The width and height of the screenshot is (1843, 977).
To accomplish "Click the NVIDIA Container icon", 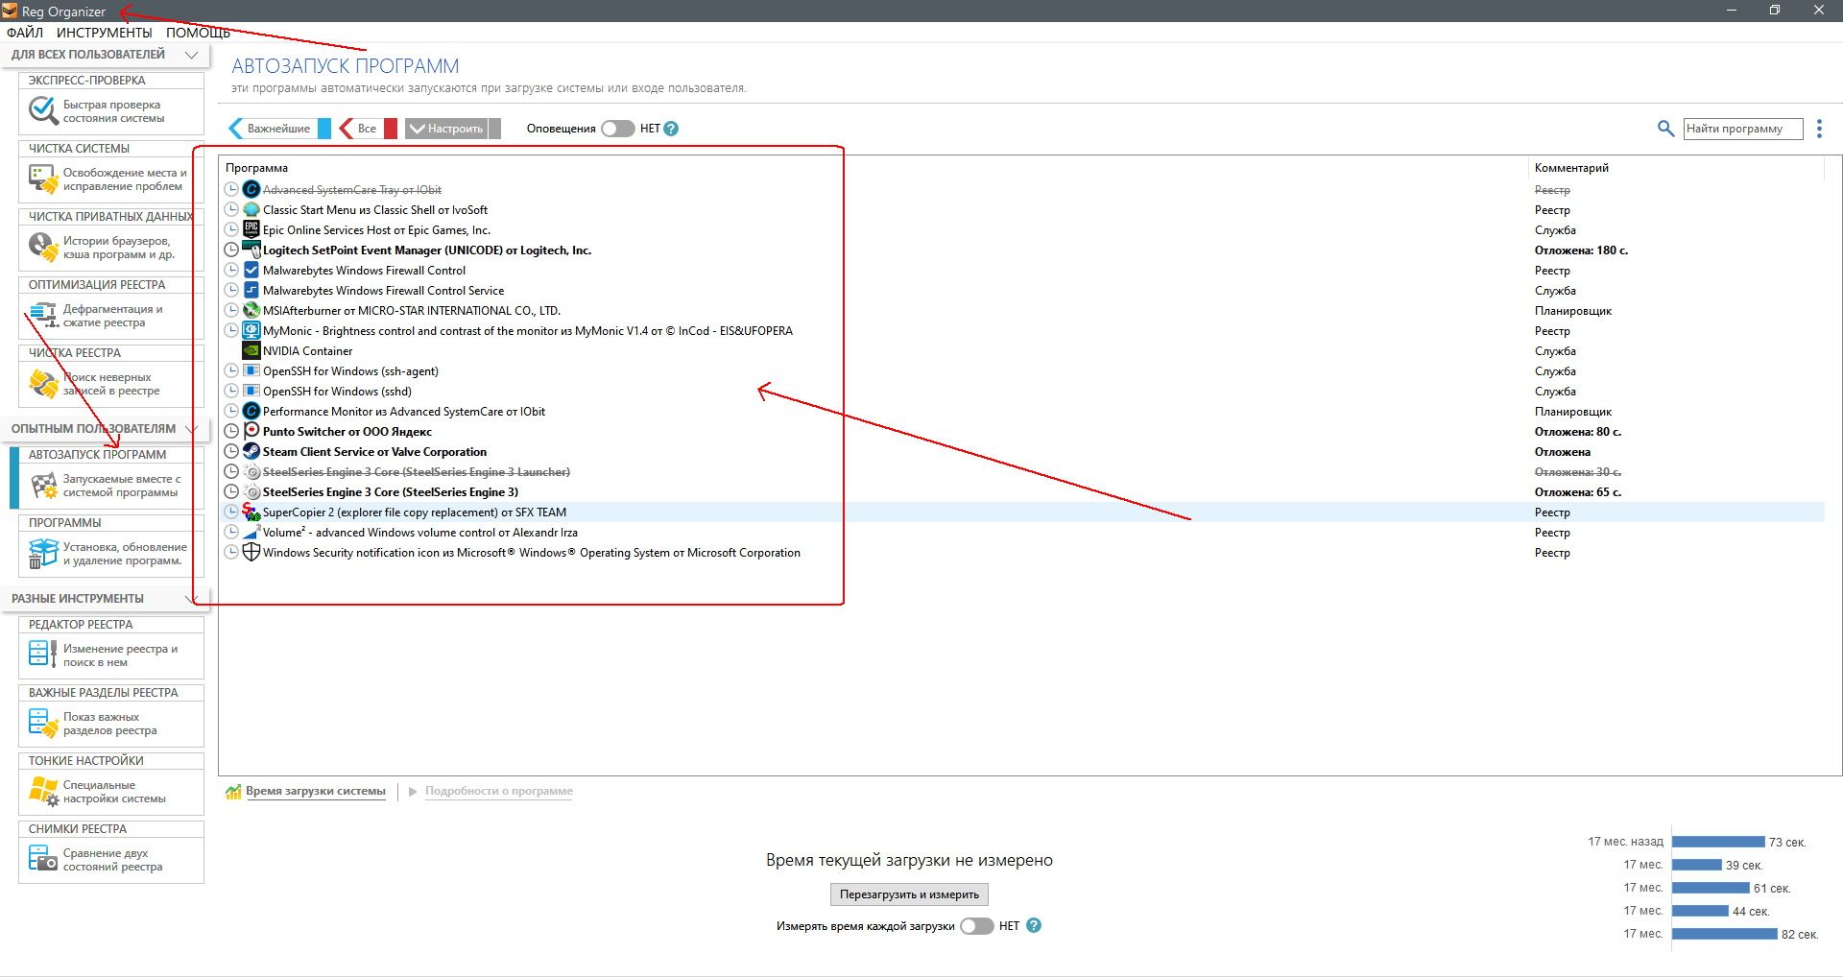I will pyautogui.click(x=251, y=350).
